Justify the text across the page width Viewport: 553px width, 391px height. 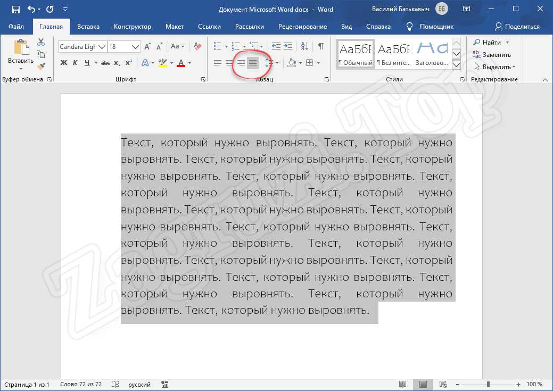(252, 63)
